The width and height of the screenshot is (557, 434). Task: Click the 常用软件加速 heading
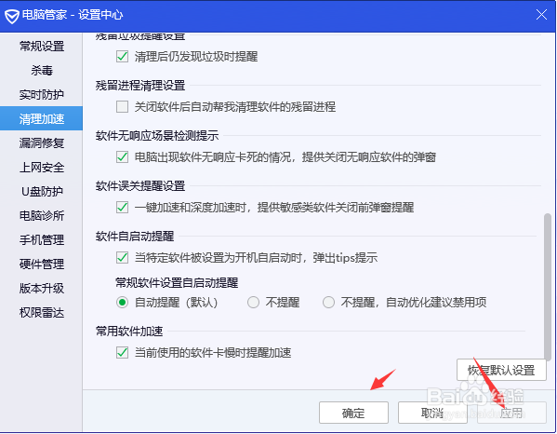point(129,332)
